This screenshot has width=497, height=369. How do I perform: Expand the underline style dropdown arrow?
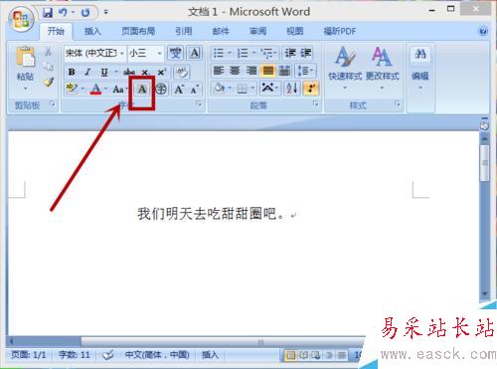click(115, 72)
